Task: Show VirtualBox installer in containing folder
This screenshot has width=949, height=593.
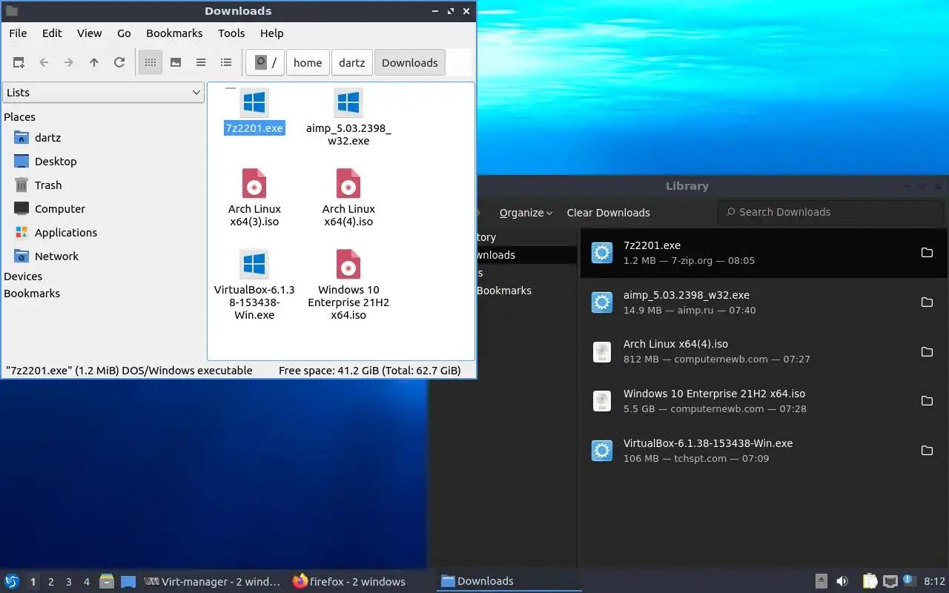Action: [927, 451]
